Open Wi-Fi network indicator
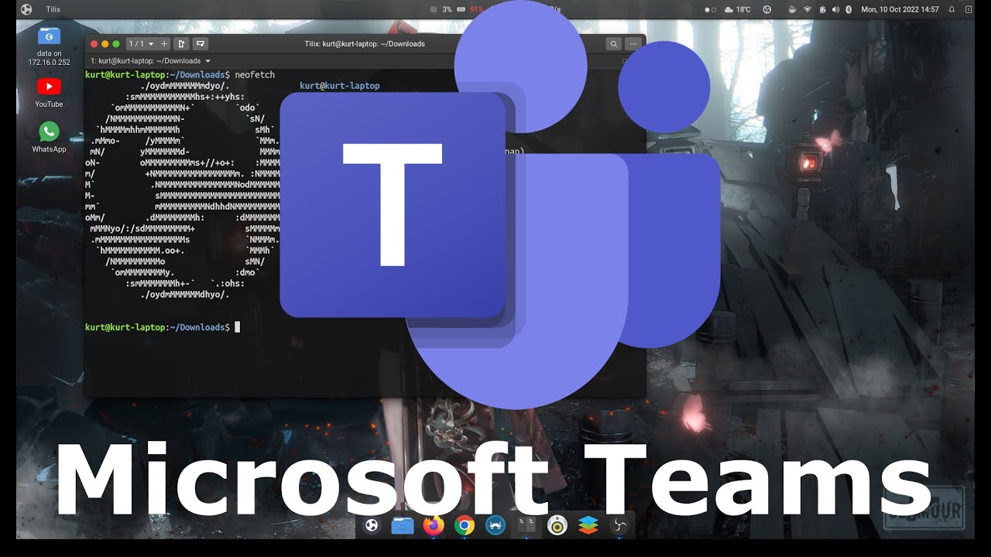This screenshot has width=991, height=557. 808,9
